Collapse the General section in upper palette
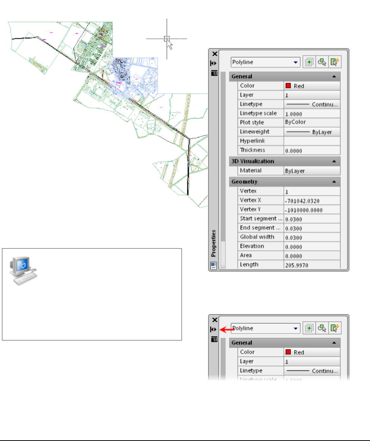Viewport: 370px width, 441px height. click(334, 76)
